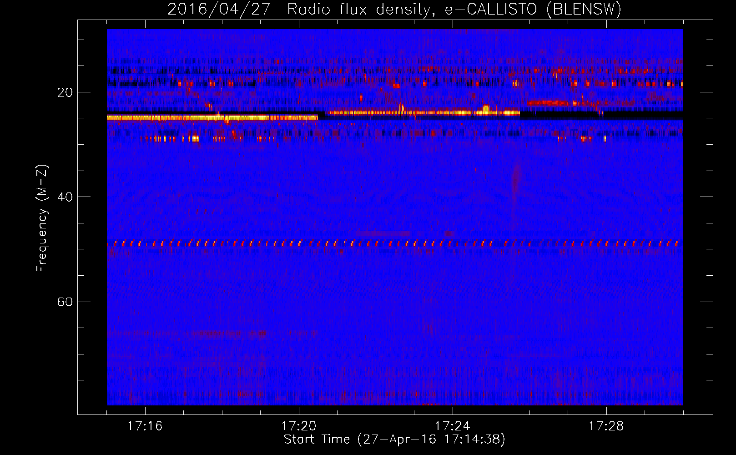Click the plot title '2016/04/27 Radio flux density'

pos(394,9)
